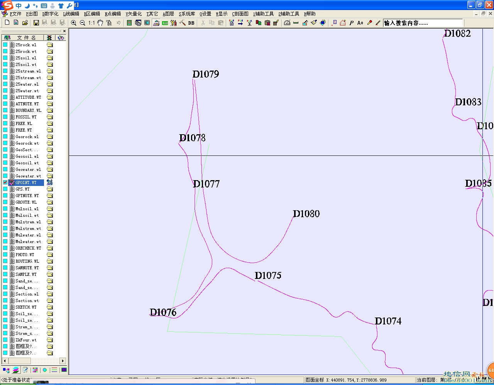Viewport: 494px width, 385px height.
Task: Click the green ruler icon
Action: [296, 23]
